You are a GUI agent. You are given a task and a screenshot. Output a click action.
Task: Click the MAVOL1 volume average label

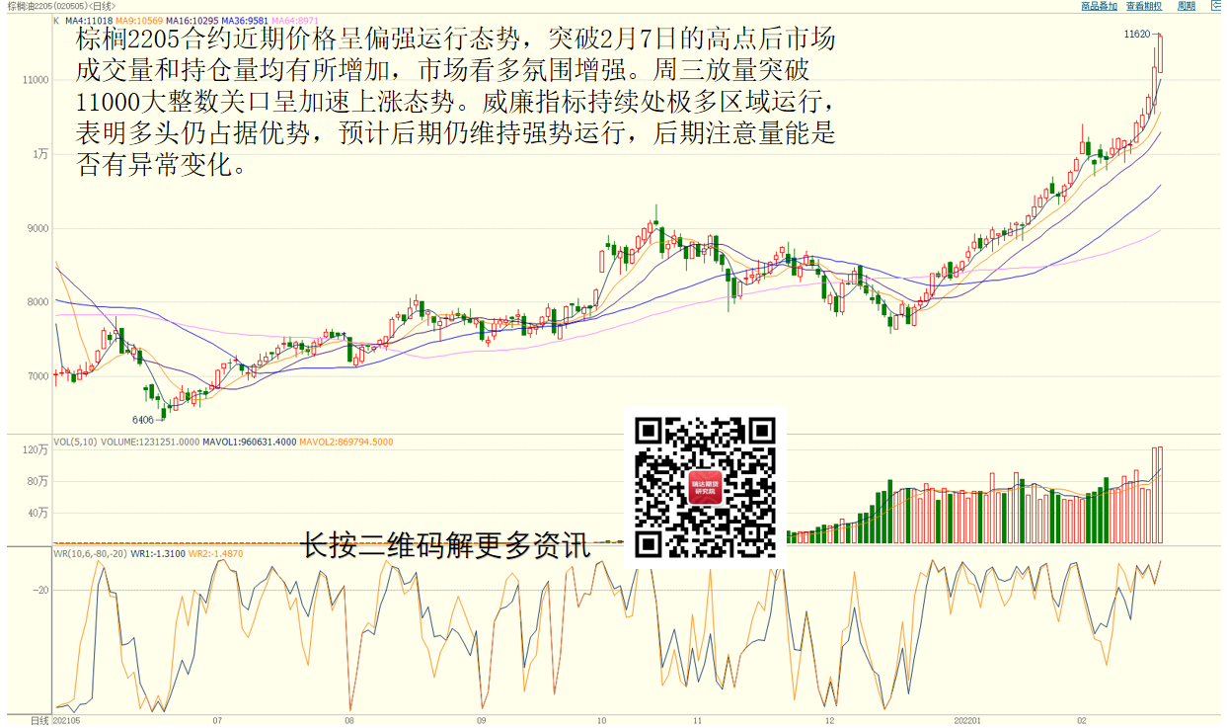pyautogui.click(x=249, y=442)
